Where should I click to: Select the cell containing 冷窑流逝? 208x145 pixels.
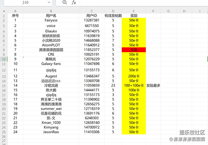(x=51, y=85)
